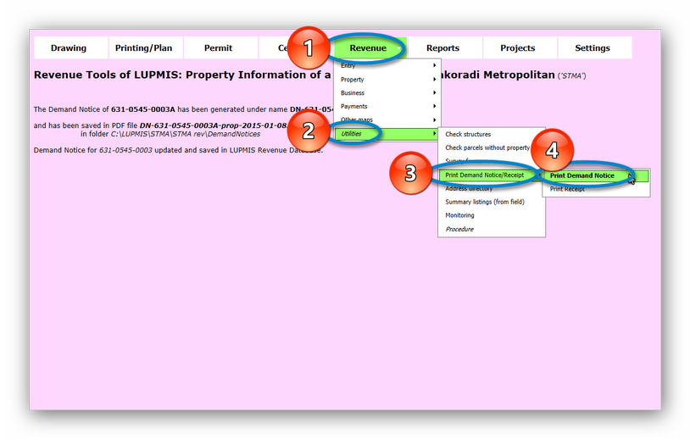The height and width of the screenshot is (439, 690).
Task: Switch to the Printing/Plan tab
Action: tap(143, 48)
